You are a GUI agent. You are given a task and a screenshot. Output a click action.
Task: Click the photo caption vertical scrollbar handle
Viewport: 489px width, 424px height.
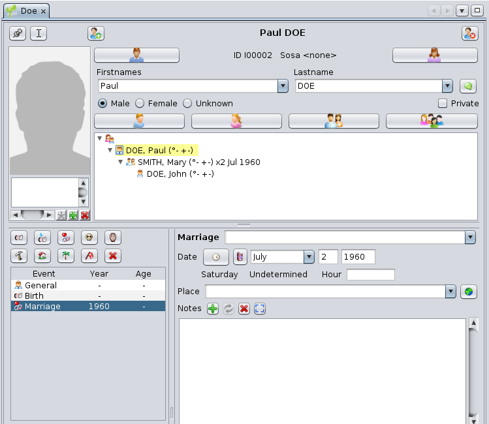coord(83,192)
